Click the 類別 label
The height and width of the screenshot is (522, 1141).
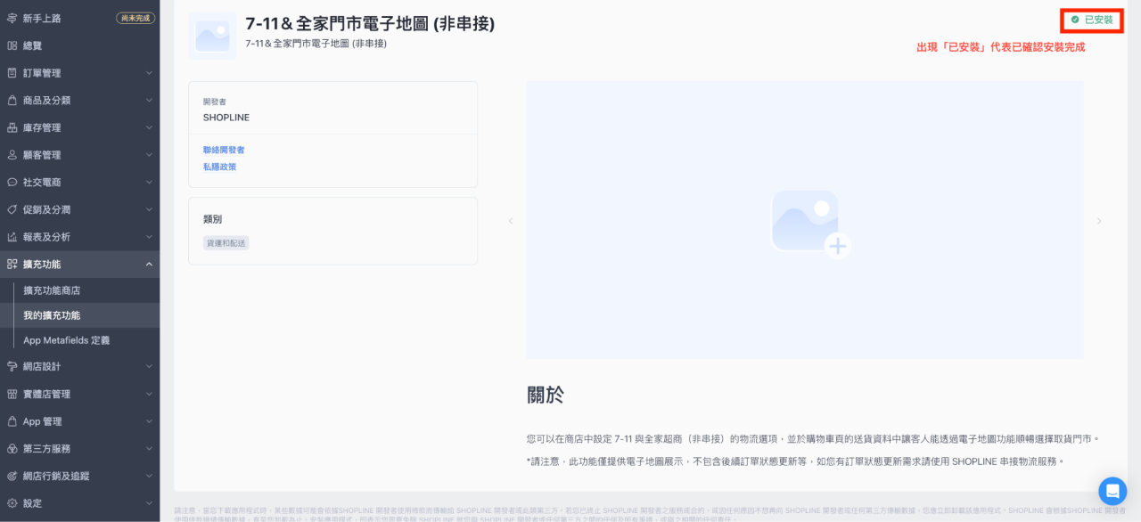(x=212, y=219)
